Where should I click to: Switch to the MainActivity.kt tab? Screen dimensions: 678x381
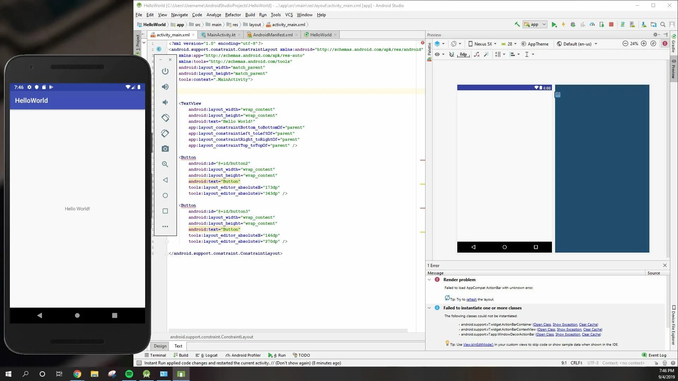221,35
